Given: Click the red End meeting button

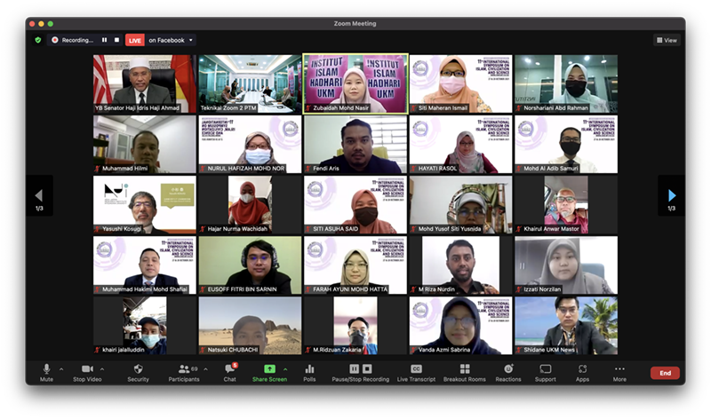Looking at the screenshot, I should point(664,373).
